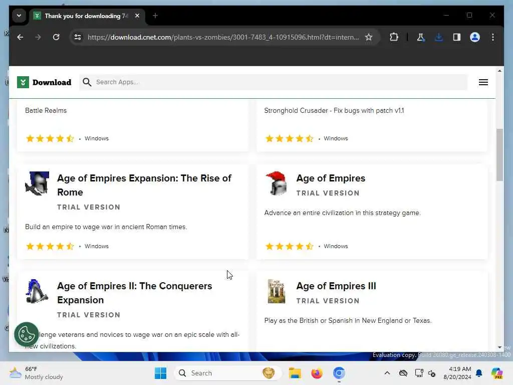Image resolution: width=513 pixels, height=385 pixels.
Task: Select the Thank you for downloading tab
Action: 83,16
